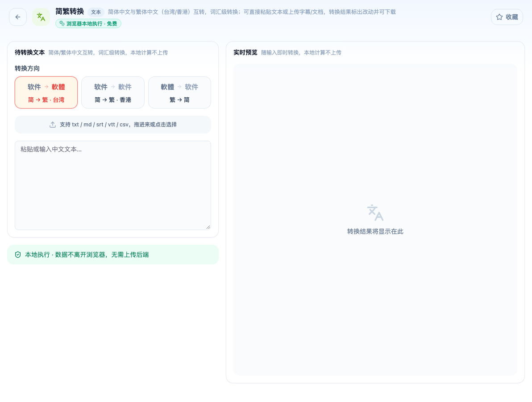Select 繁 → 简 conversion direction
Viewport: 532px width, 402px height.
179,92
